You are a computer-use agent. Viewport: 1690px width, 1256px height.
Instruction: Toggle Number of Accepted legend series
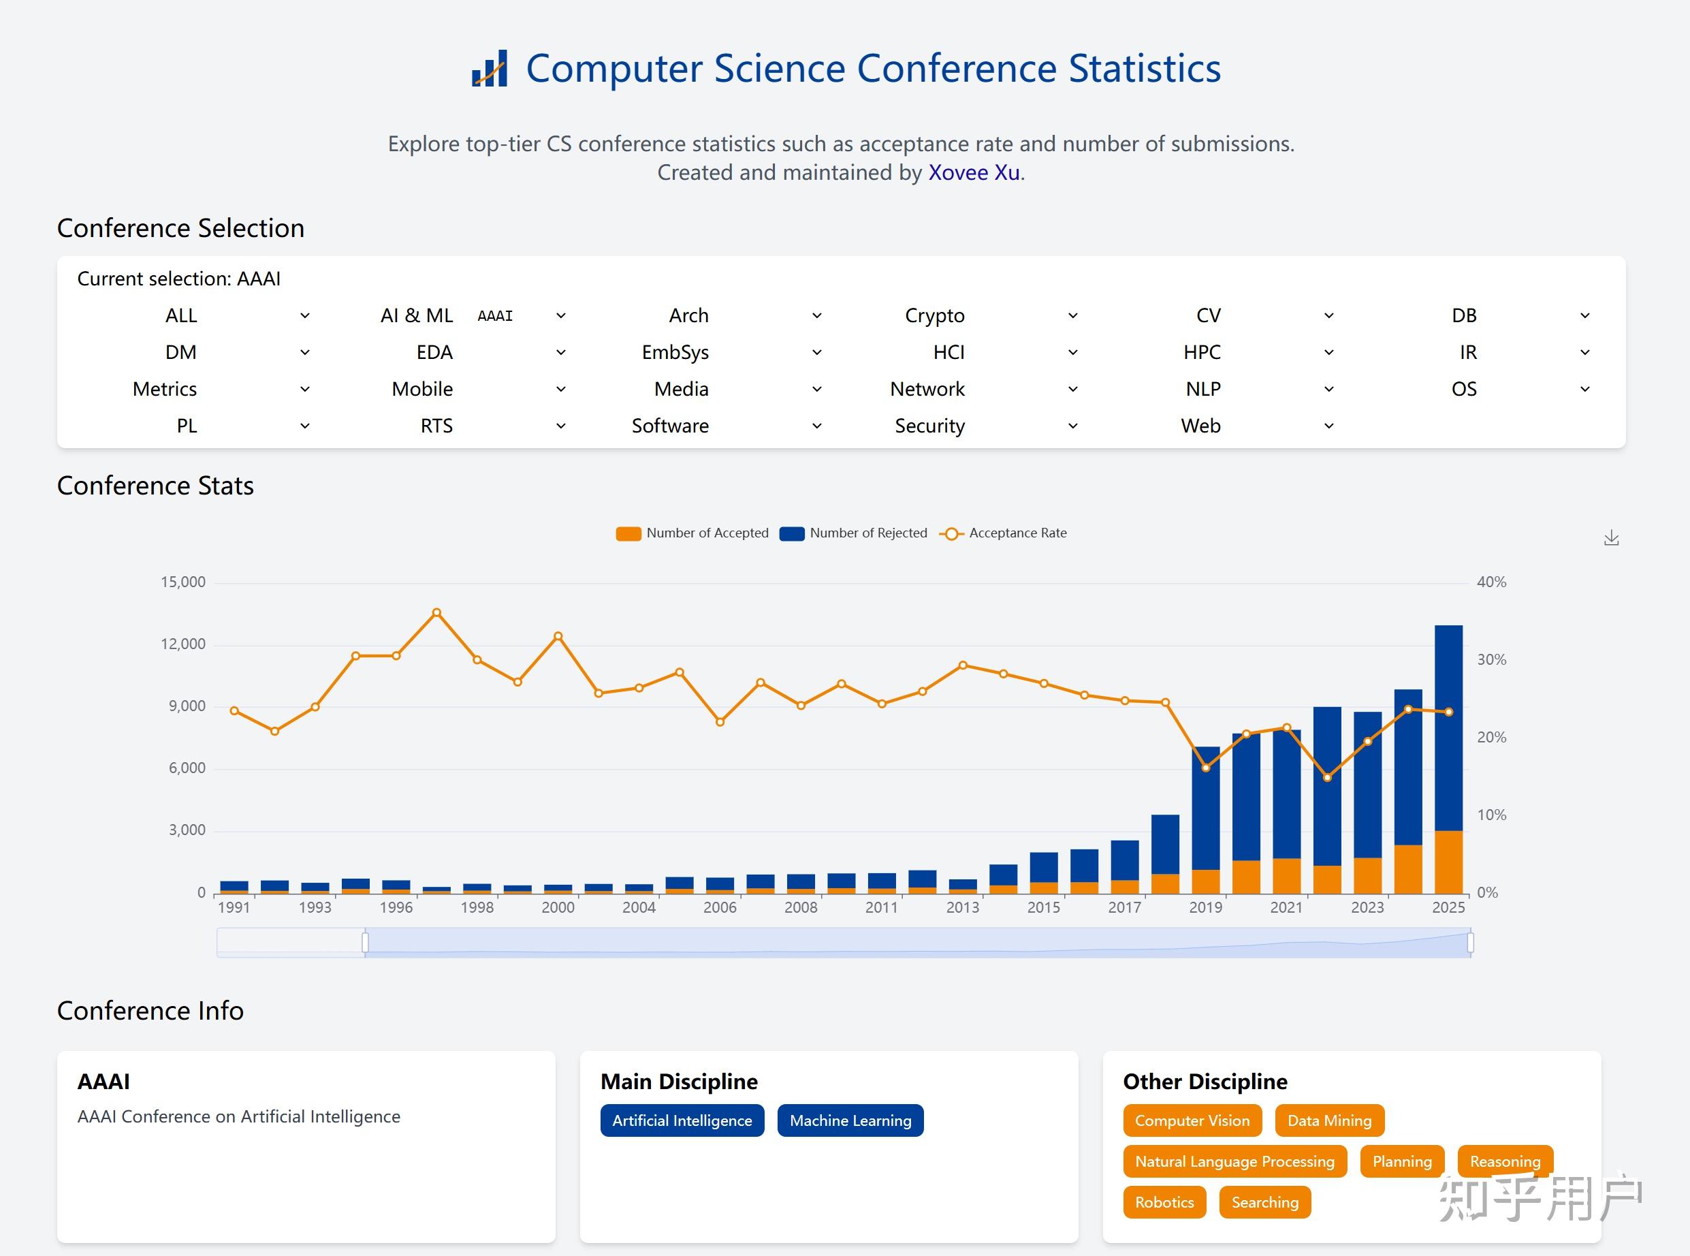pos(692,533)
